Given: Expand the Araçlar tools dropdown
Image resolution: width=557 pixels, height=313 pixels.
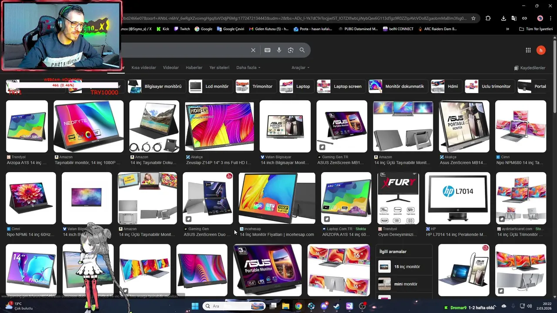Looking at the screenshot, I should [300, 68].
